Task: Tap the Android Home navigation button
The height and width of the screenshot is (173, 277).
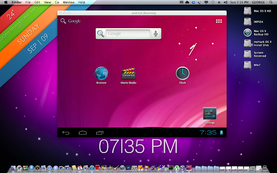Action: (x=83, y=133)
